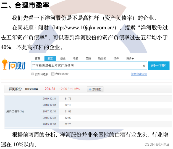Select the 美股 tab

tap(88, 58)
